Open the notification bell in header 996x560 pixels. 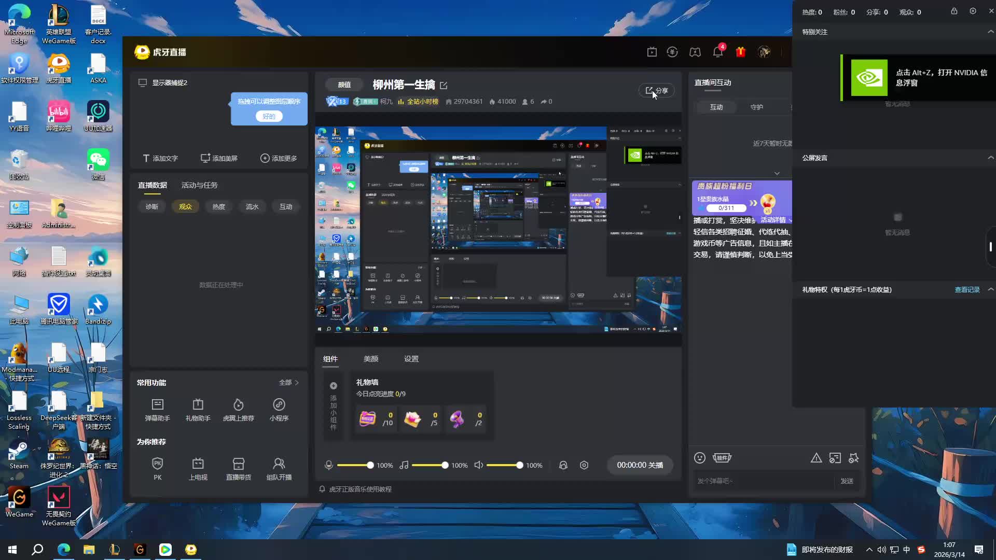(717, 52)
